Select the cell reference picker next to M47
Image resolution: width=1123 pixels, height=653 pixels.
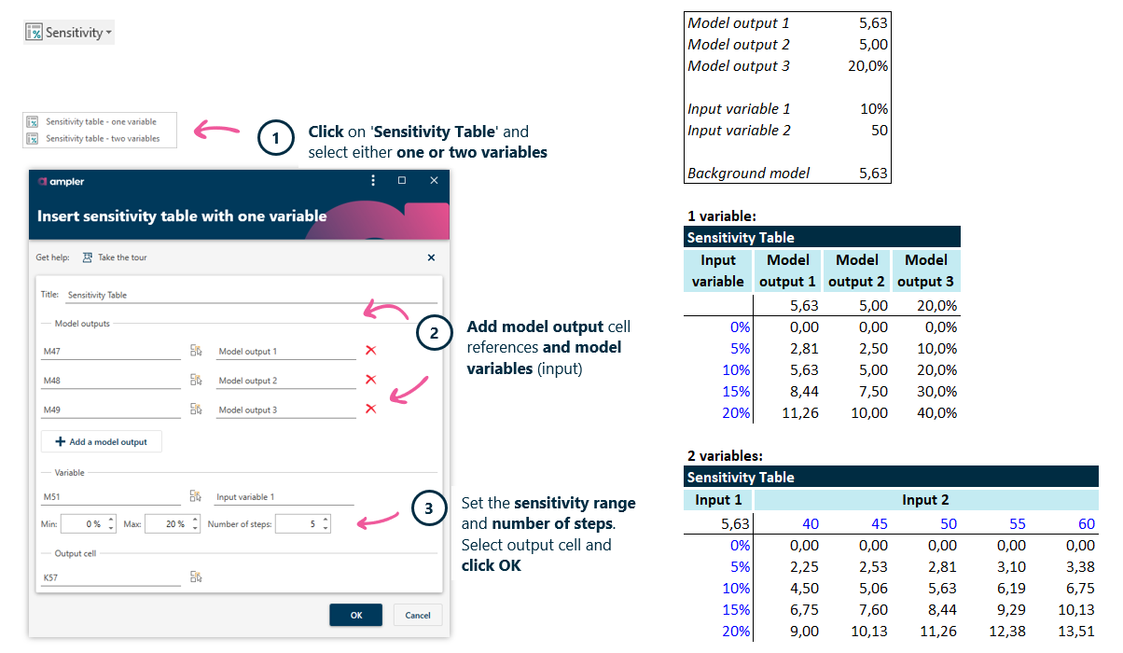tap(196, 350)
